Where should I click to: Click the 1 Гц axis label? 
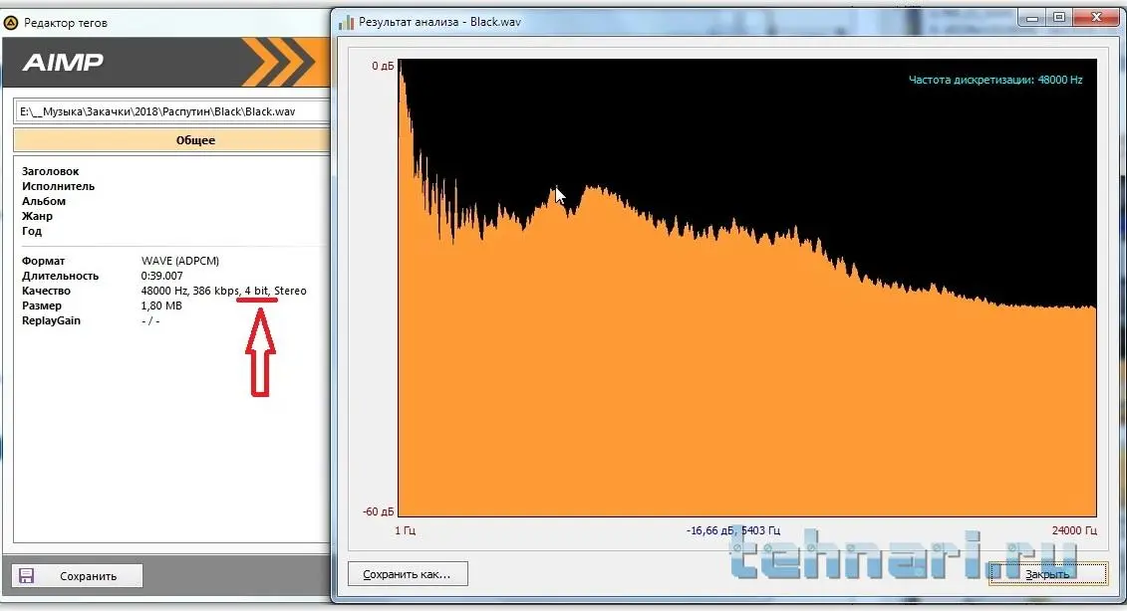point(406,530)
